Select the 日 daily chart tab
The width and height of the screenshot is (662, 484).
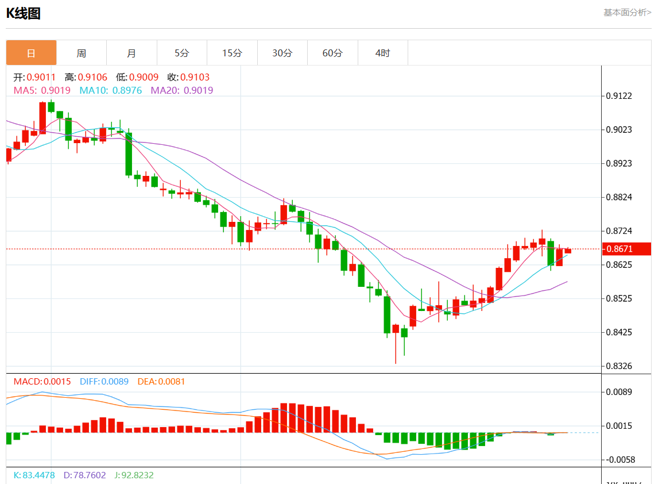click(x=31, y=53)
